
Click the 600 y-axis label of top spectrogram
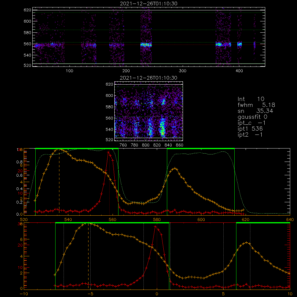tap(27, 21)
